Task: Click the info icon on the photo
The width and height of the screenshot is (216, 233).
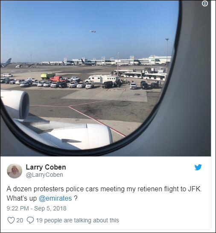Action: (205, 4)
